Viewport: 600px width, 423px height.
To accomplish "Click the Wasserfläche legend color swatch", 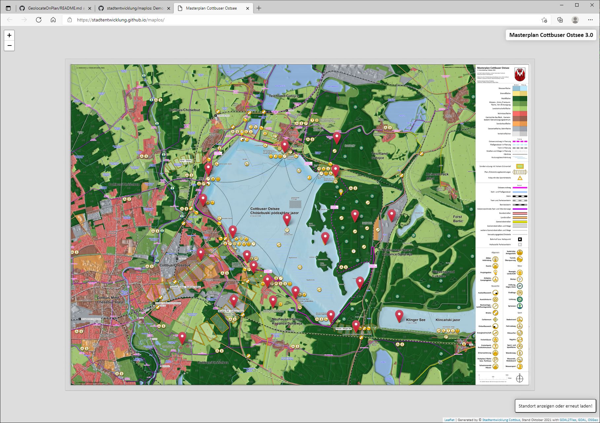I will tap(520, 88).
